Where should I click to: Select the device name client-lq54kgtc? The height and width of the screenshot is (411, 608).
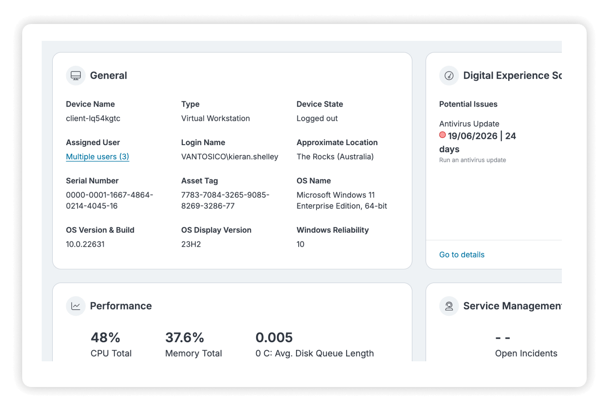tap(93, 119)
